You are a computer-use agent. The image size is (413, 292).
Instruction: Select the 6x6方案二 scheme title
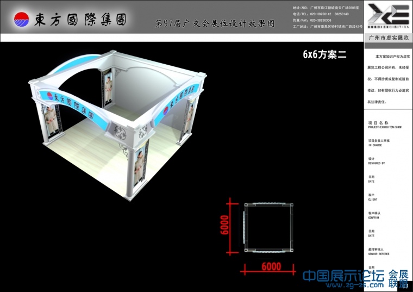pyautogui.click(x=324, y=54)
